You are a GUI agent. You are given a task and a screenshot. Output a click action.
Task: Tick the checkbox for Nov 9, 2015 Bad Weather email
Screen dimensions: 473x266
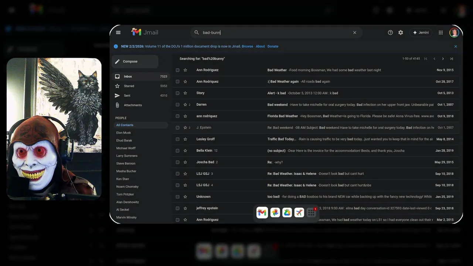(178, 70)
